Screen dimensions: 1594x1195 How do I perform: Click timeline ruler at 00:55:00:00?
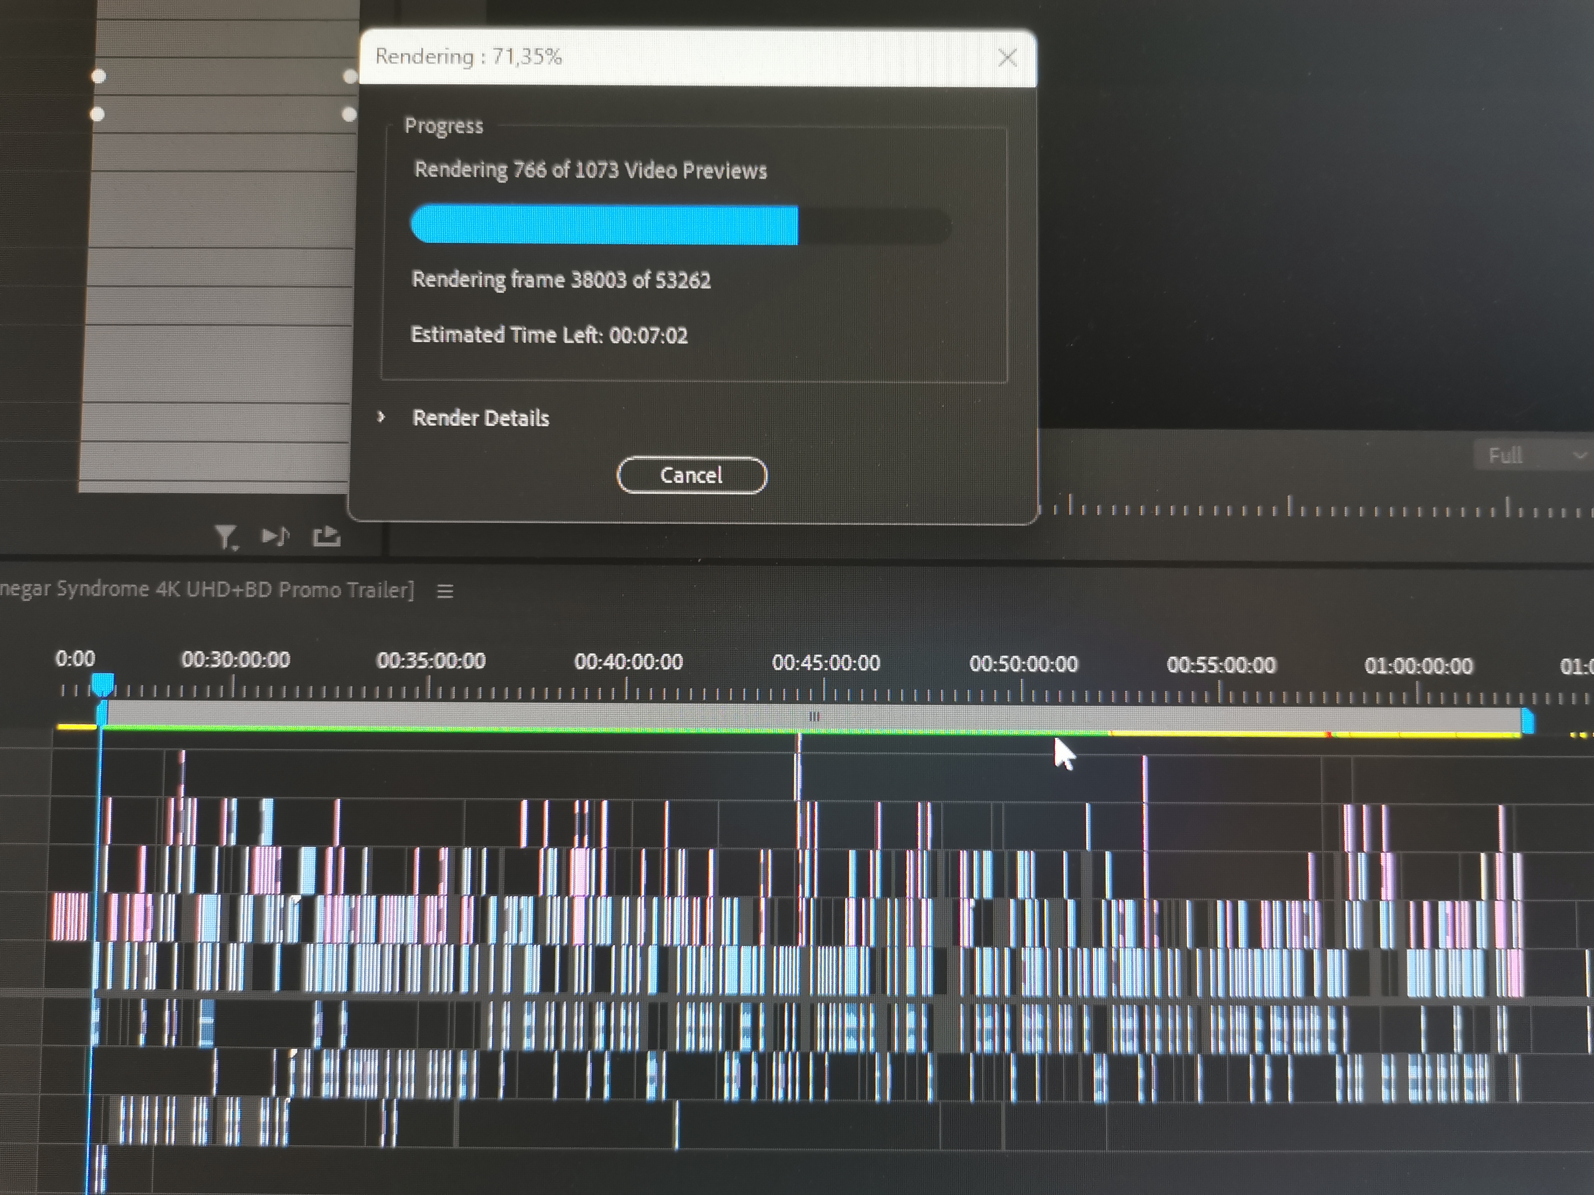[1221, 664]
